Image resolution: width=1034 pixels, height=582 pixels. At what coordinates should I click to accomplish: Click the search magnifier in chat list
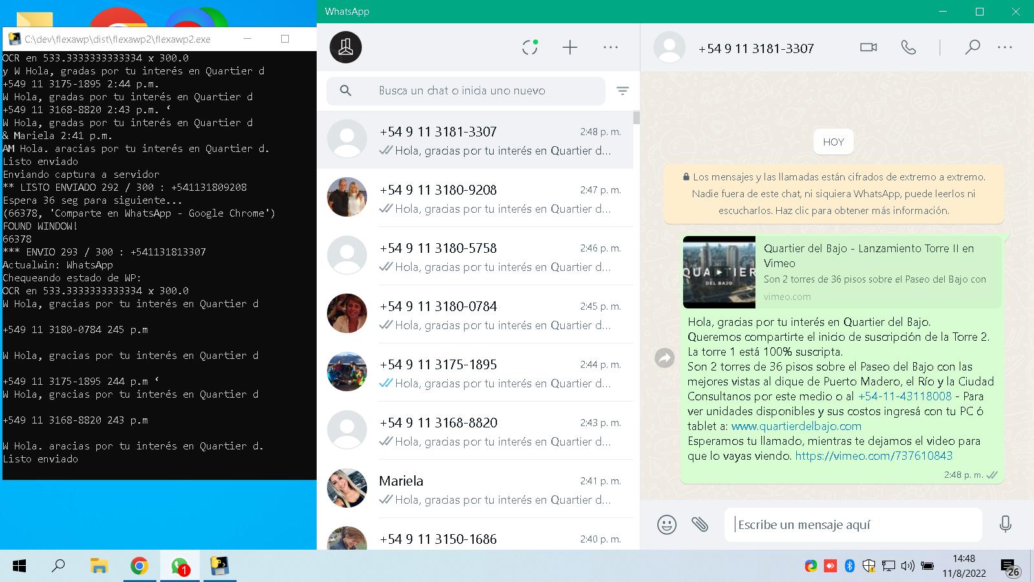click(x=346, y=91)
